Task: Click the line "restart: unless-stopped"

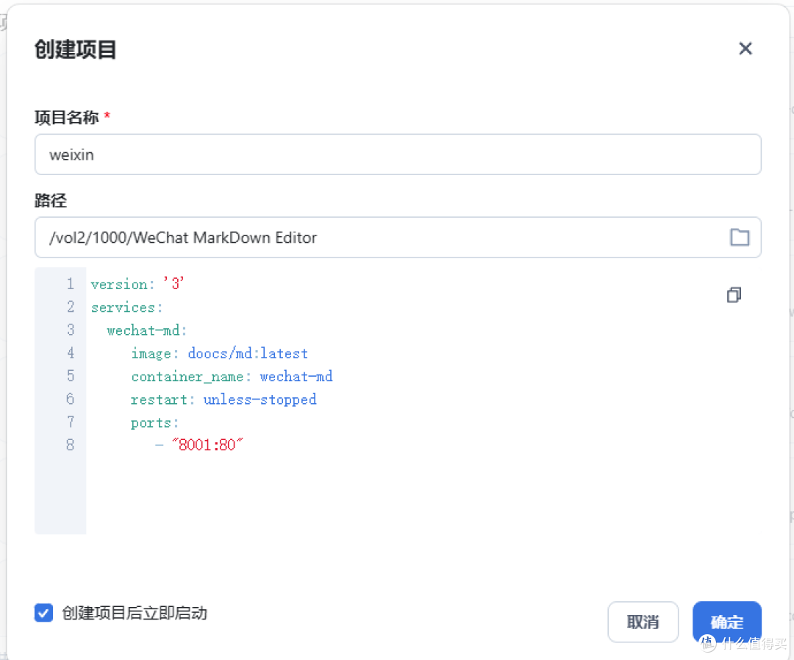Action: tap(223, 400)
